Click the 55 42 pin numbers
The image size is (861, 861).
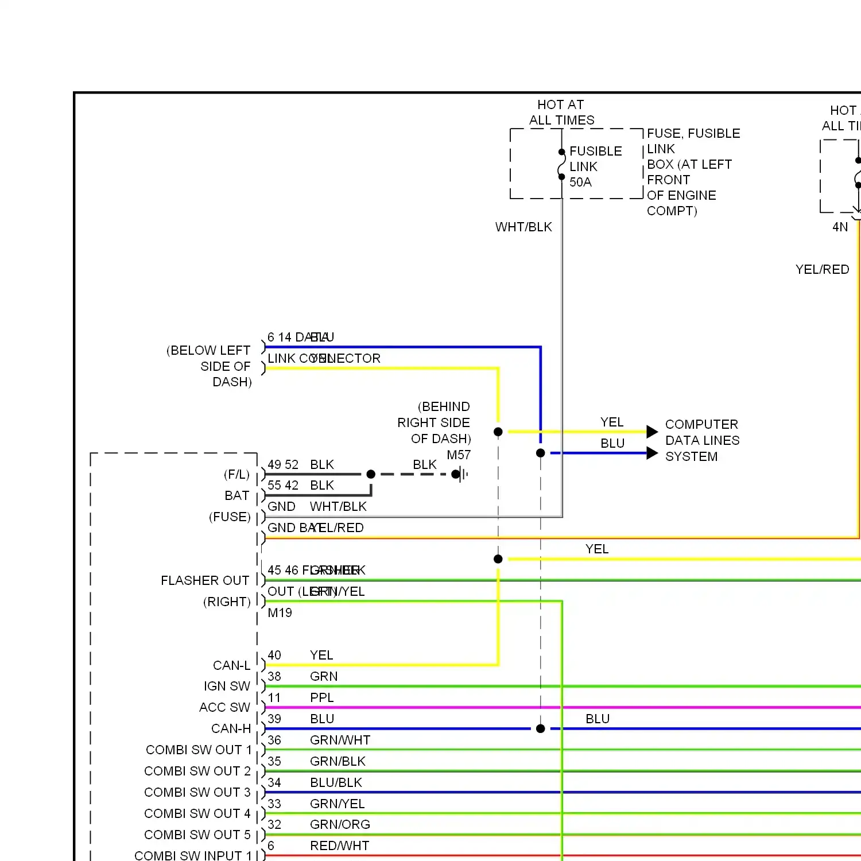pos(283,486)
